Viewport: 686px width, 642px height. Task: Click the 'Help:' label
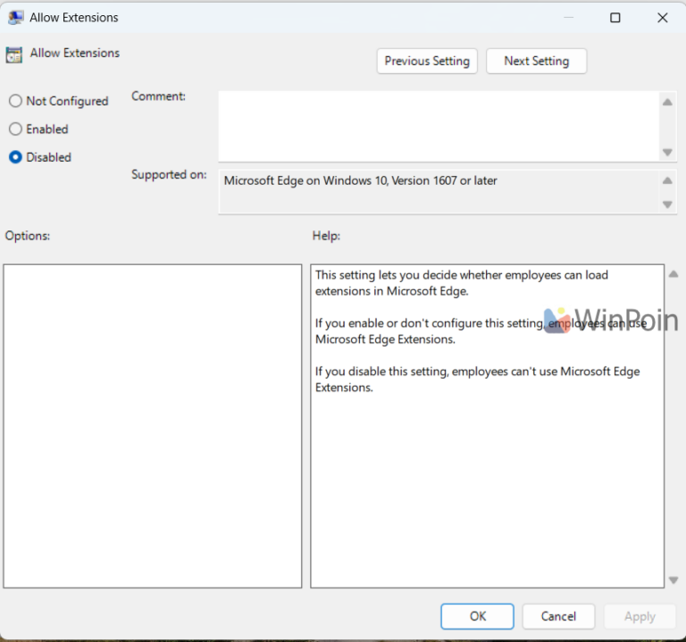coord(326,236)
